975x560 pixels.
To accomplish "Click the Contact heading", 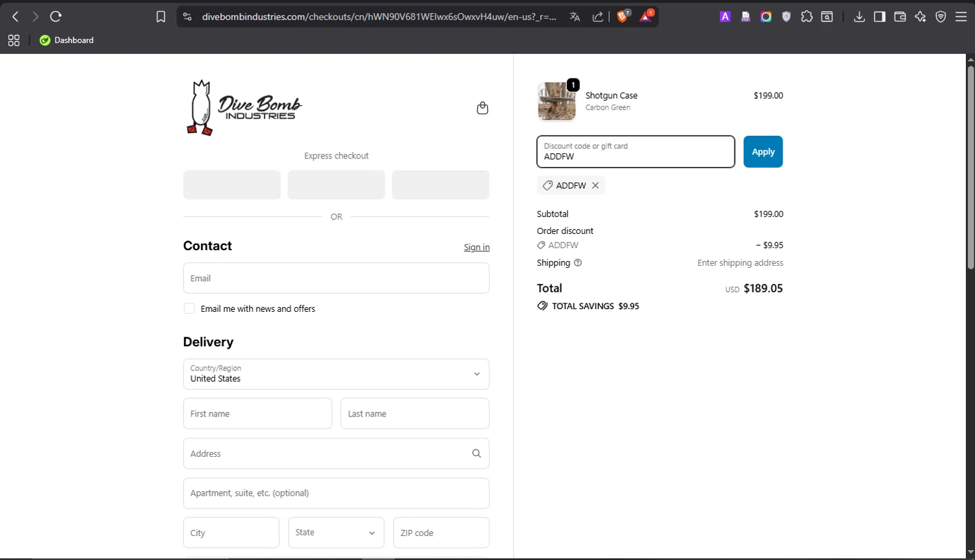I will (x=207, y=246).
